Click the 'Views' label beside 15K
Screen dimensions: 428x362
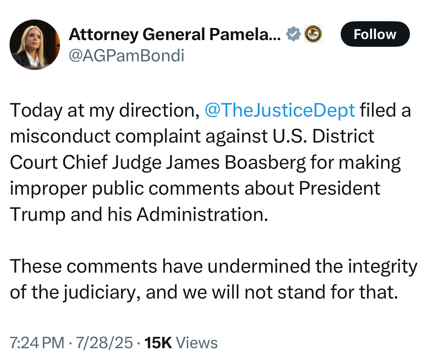pos(197,343)
